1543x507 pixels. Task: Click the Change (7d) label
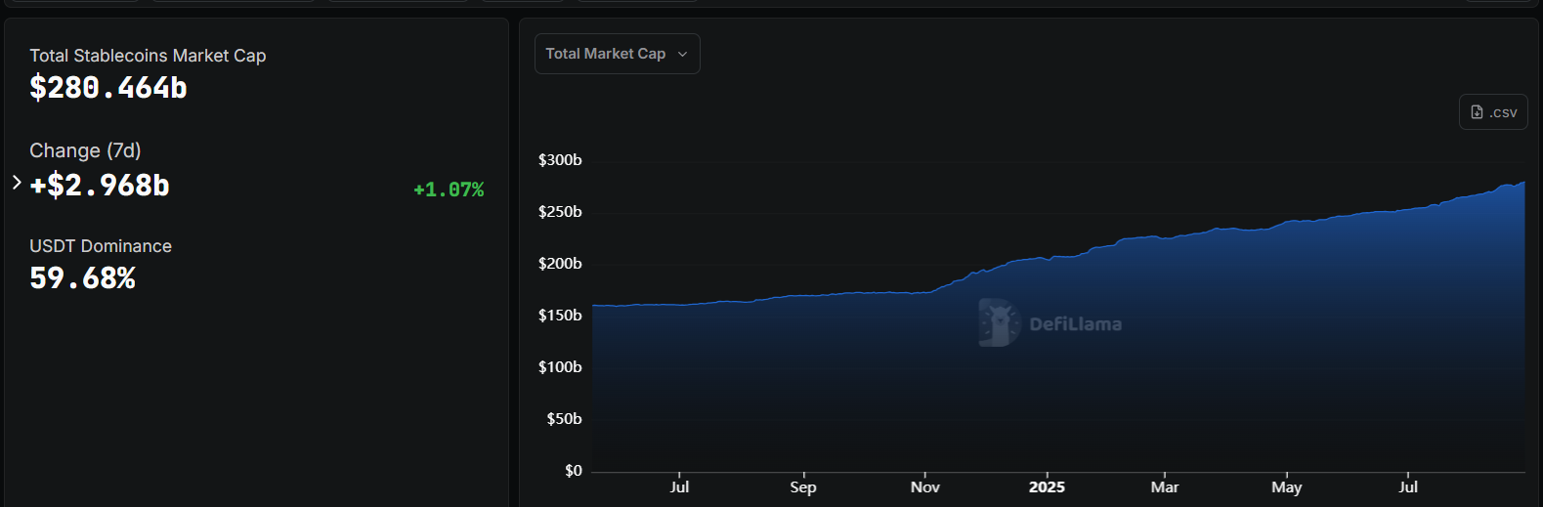coord(85,150)
